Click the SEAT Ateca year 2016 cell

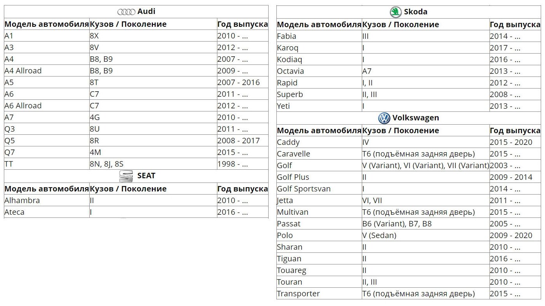pos(243,212)
